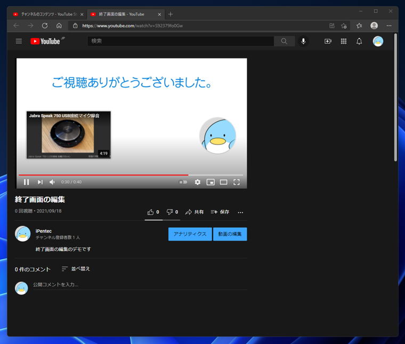Open the more actions ellipsis under video
The width and height of the screenshot is (405, 344).
click(240, 212)
